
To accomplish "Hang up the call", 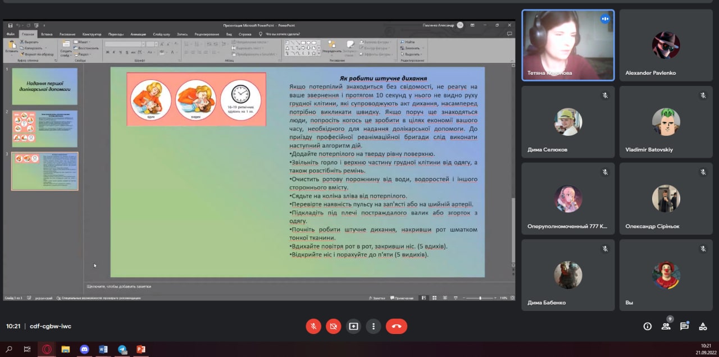I will click(397, 326).
